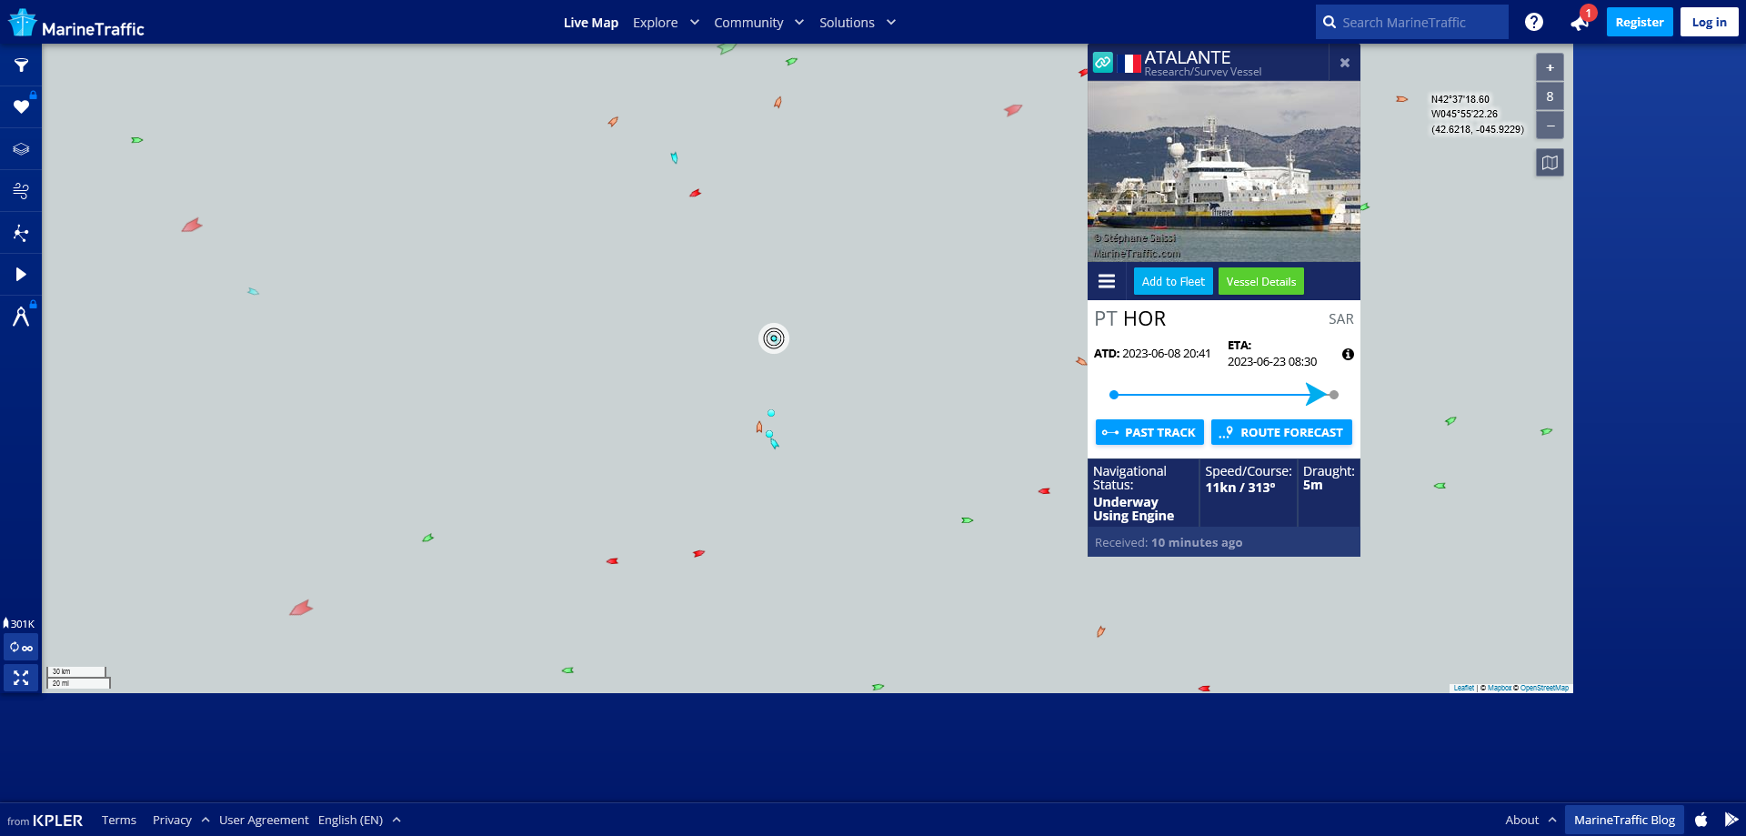Open the Apple app store icon
The height and width of the screenshot is (836, 1746).
coord(1701,820)
